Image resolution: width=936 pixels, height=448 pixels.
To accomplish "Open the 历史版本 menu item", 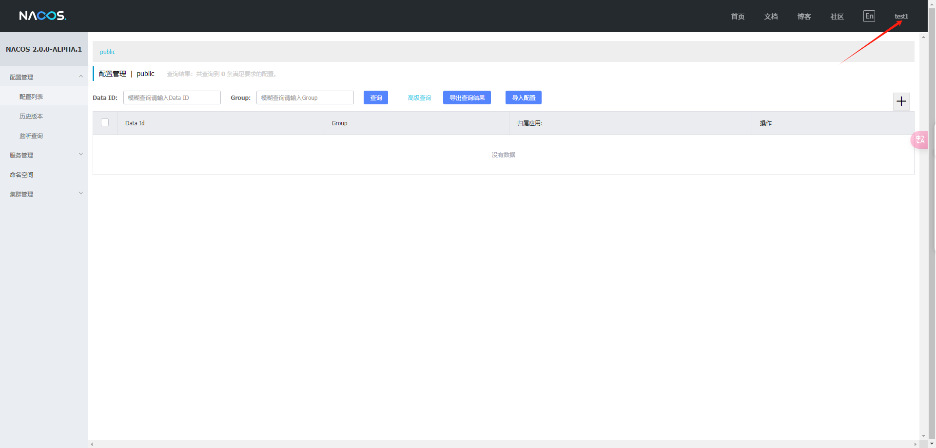I will coord(31,116).
